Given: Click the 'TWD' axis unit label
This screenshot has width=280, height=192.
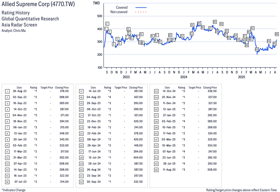Looking at the screenshot, I should tap(97, 3).
